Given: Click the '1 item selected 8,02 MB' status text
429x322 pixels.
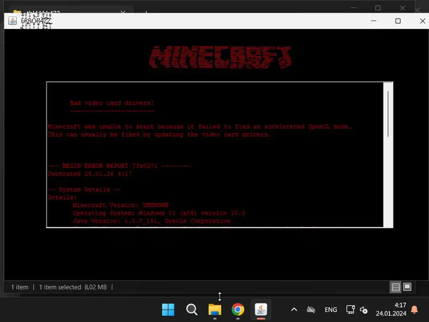Looking at the screenshot, I should [x=73, y=287].
